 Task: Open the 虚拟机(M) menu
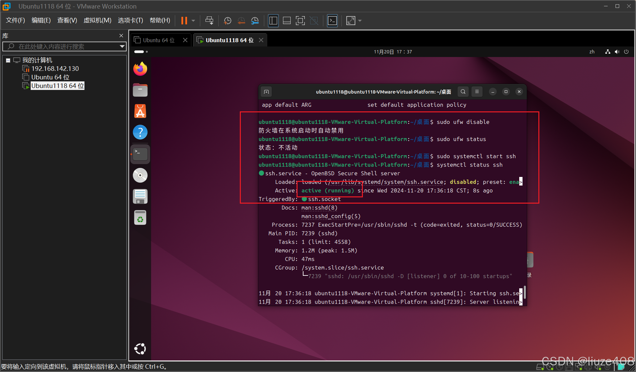97,20
